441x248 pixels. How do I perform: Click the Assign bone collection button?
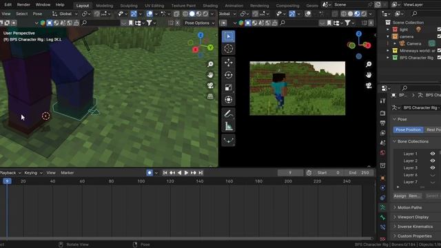pos(400,196)
